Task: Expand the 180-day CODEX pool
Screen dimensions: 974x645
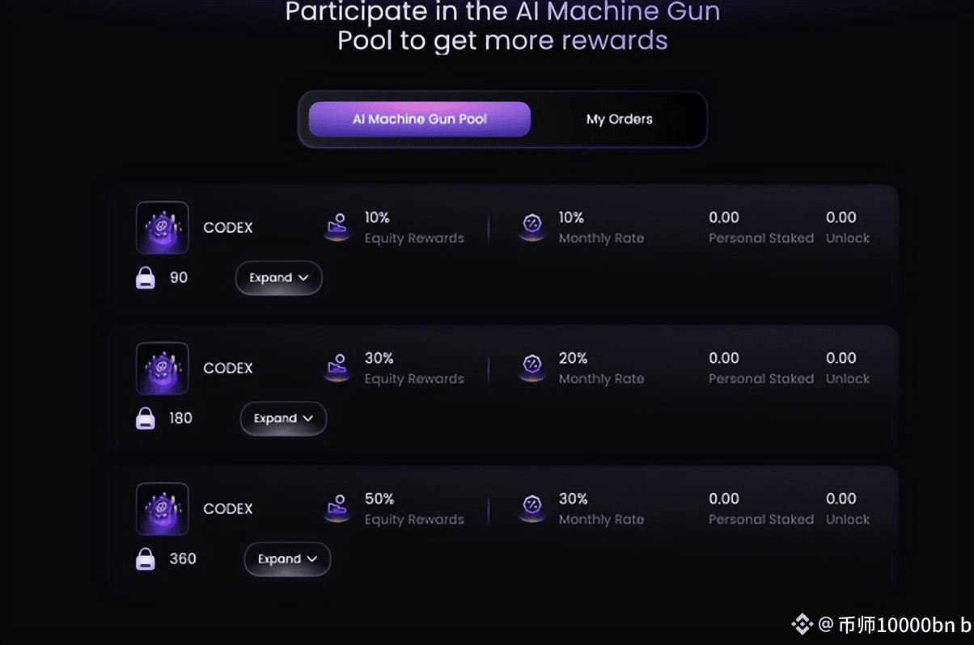Action: point(283,419)
